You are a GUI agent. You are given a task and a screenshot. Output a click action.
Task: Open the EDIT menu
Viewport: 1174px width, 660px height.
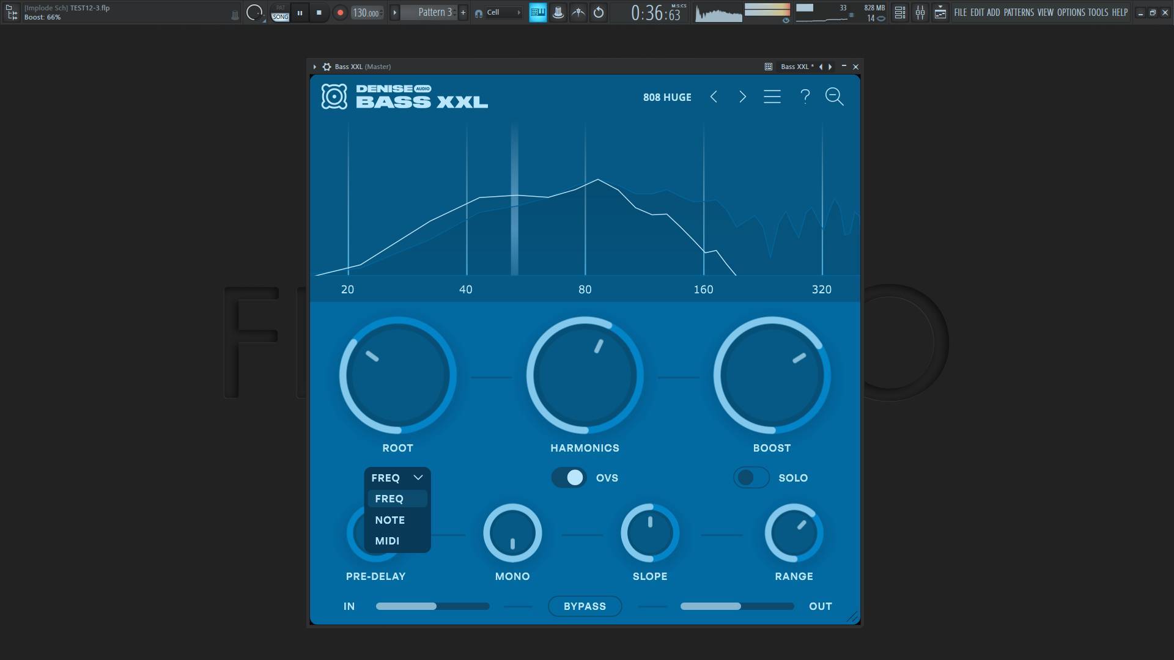[977, 12]
